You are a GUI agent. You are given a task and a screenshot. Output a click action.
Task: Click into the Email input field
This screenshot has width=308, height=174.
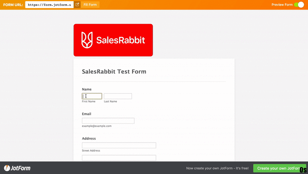pos(108,121)
